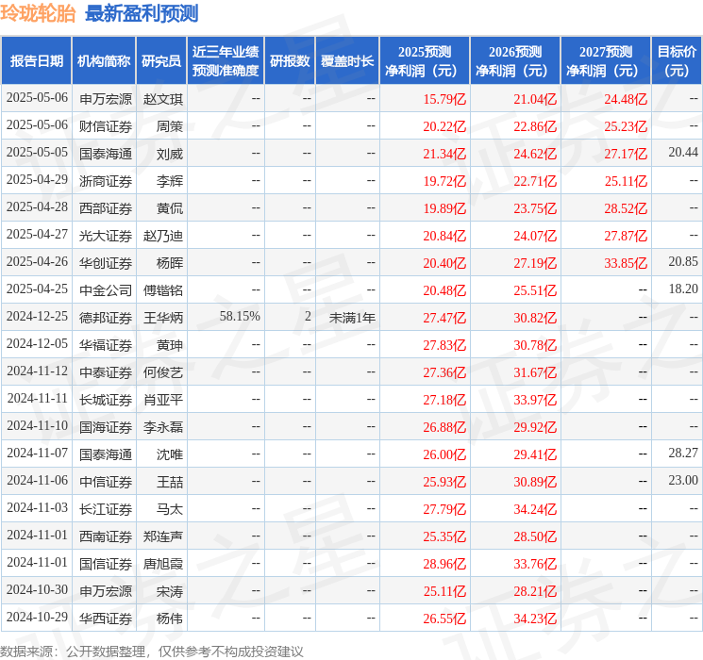Click target price 20.85
This screenshot has height=660, width=703.
pyautogui.click(x=683, y=262)
